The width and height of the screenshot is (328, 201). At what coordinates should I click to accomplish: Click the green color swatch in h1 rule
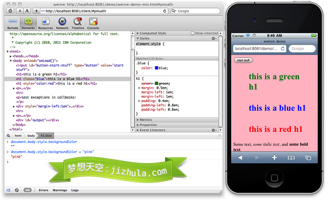click(156, 83)
